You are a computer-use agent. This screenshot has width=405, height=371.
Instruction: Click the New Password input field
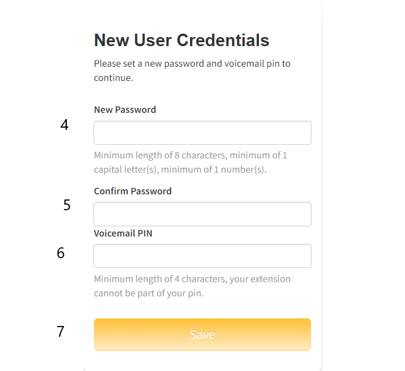click(x=202, y=133)
